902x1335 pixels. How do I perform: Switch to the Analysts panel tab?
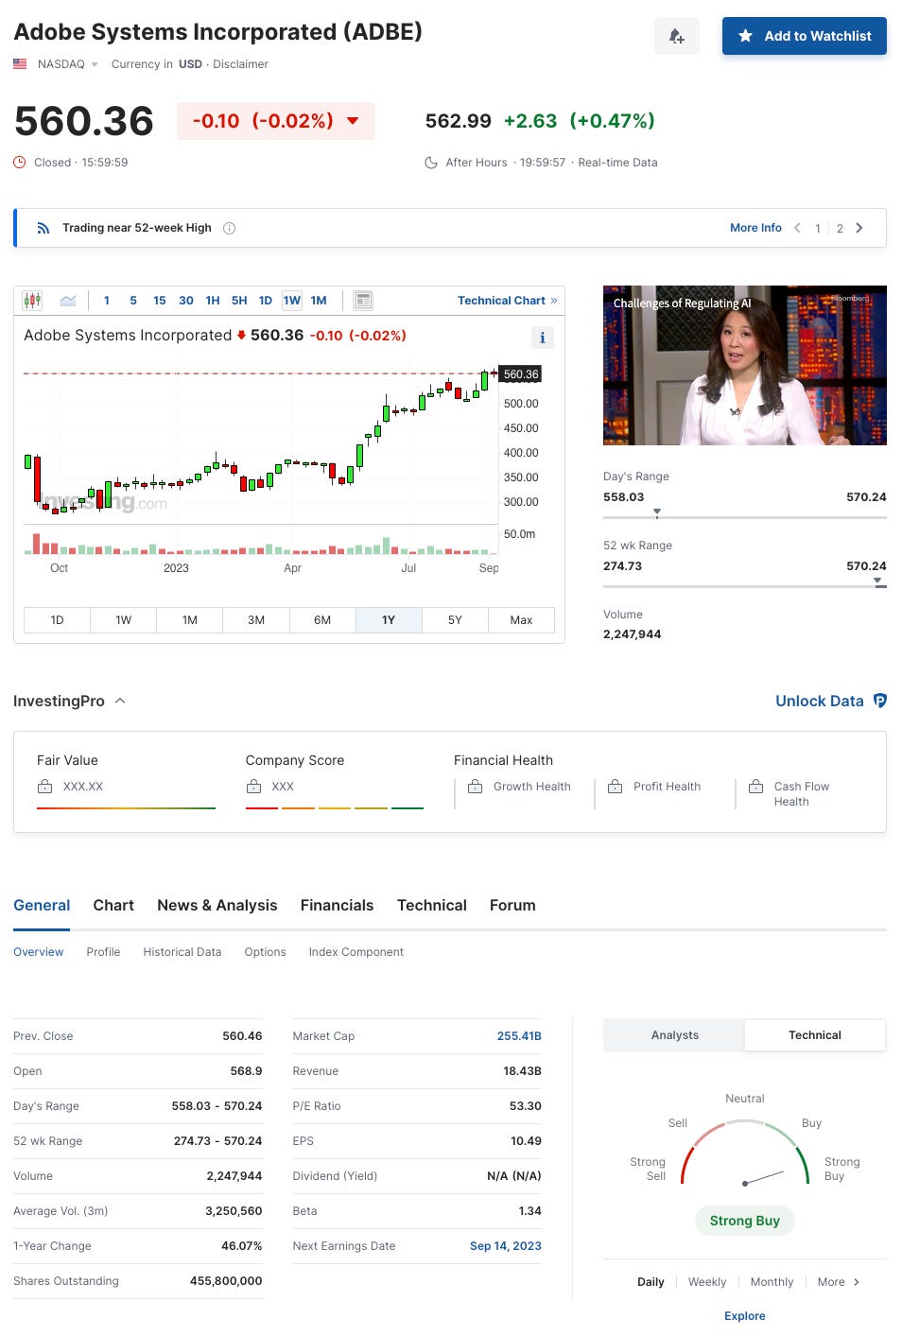[x=674, y=1035]
